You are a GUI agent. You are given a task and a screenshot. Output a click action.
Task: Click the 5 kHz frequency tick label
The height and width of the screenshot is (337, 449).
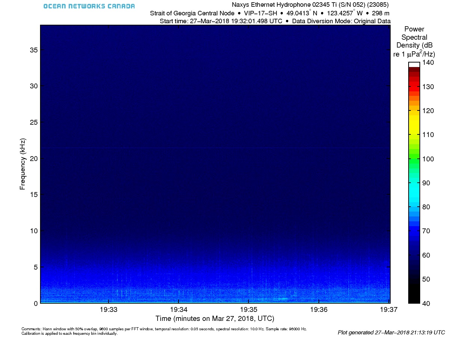[x=35, y=267]
